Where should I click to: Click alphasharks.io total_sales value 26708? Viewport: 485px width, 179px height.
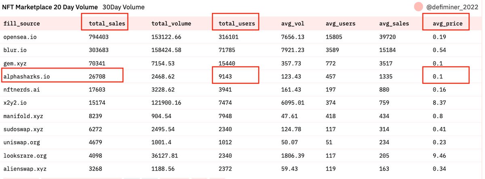[x=97, y=76]
